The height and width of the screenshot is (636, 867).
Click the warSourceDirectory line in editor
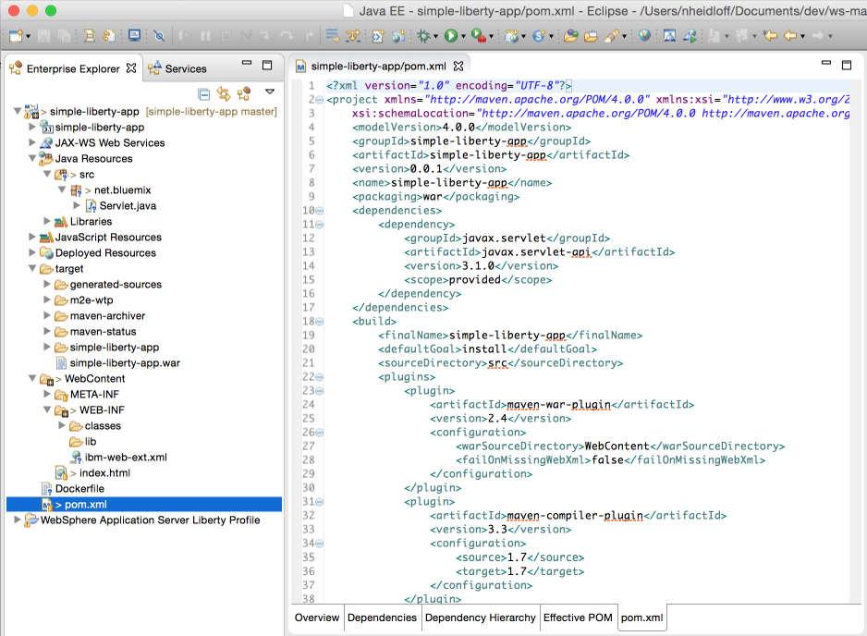tap(620, 446)
